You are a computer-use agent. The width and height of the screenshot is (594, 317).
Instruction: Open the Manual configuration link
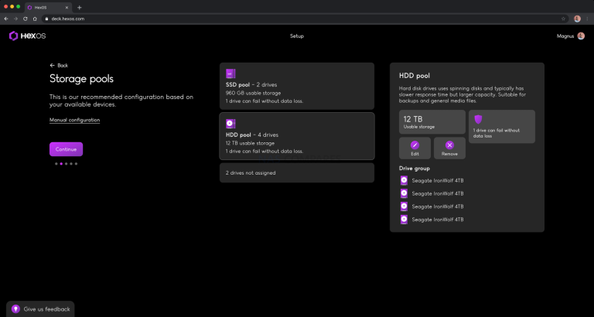click(74, 120)
